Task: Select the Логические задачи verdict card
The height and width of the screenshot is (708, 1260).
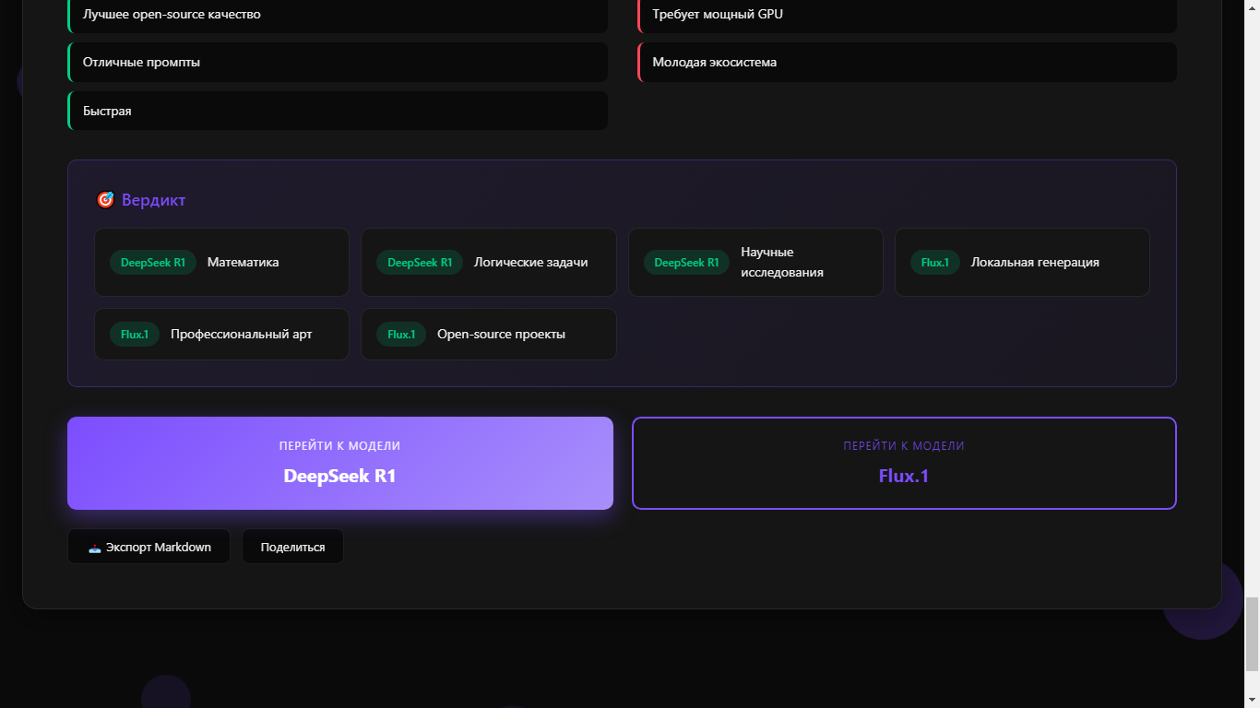Action: (x=488, y=263)
